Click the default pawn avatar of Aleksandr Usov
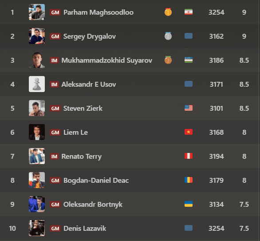The height and width of the screenshot is (241, 260). pos(37,84)
